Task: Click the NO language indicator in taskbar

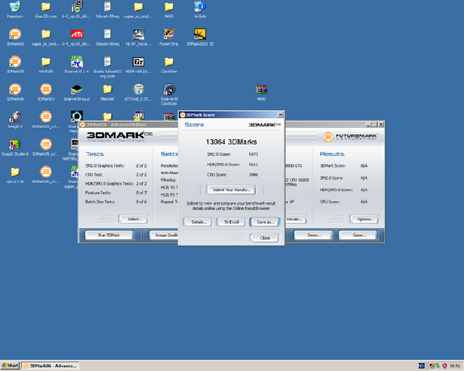Action: click(421, 366)
